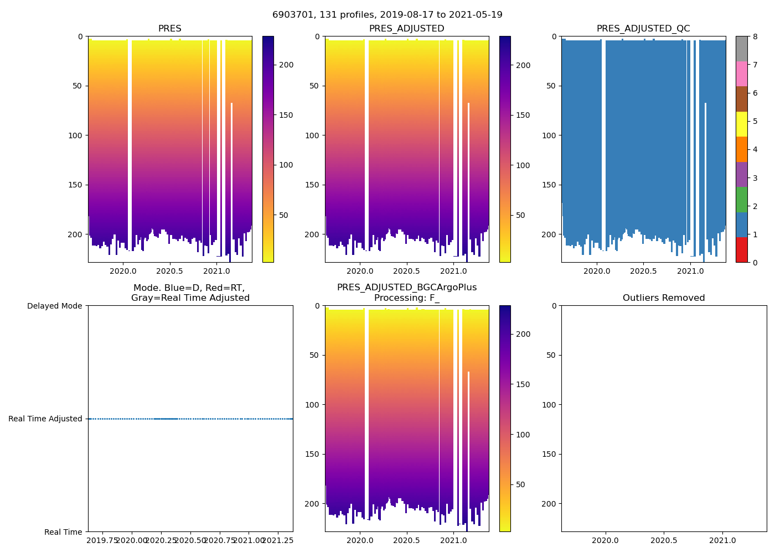775x553 pixels.
Task: Click the PRES_ADJUSTED plot title
Action: [x=406, y=29]
